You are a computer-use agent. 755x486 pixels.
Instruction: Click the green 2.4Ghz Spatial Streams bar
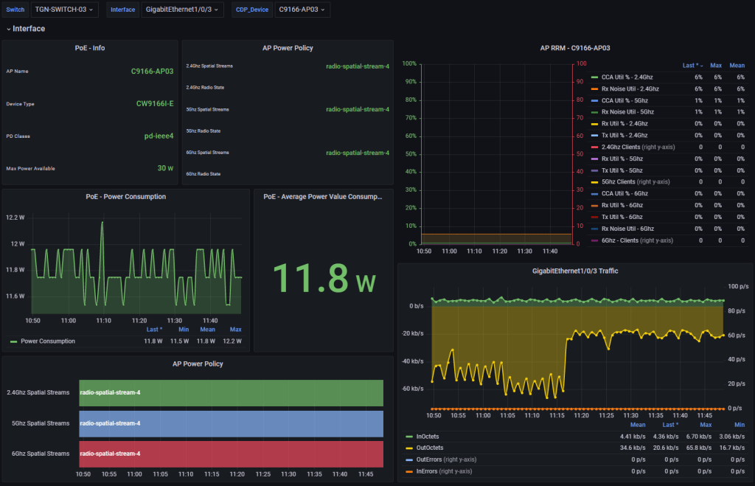[231, 393]
